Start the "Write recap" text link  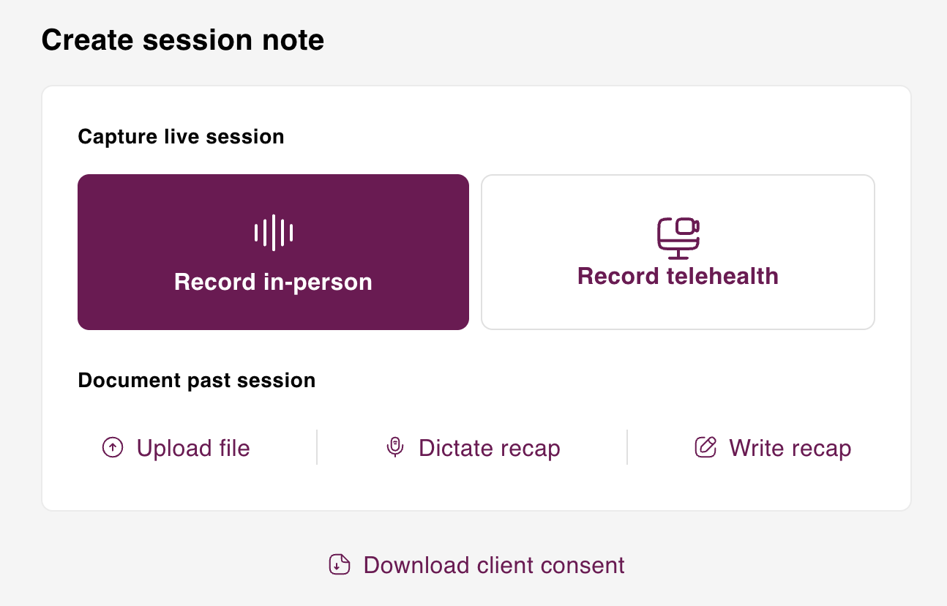pos(790,448)
